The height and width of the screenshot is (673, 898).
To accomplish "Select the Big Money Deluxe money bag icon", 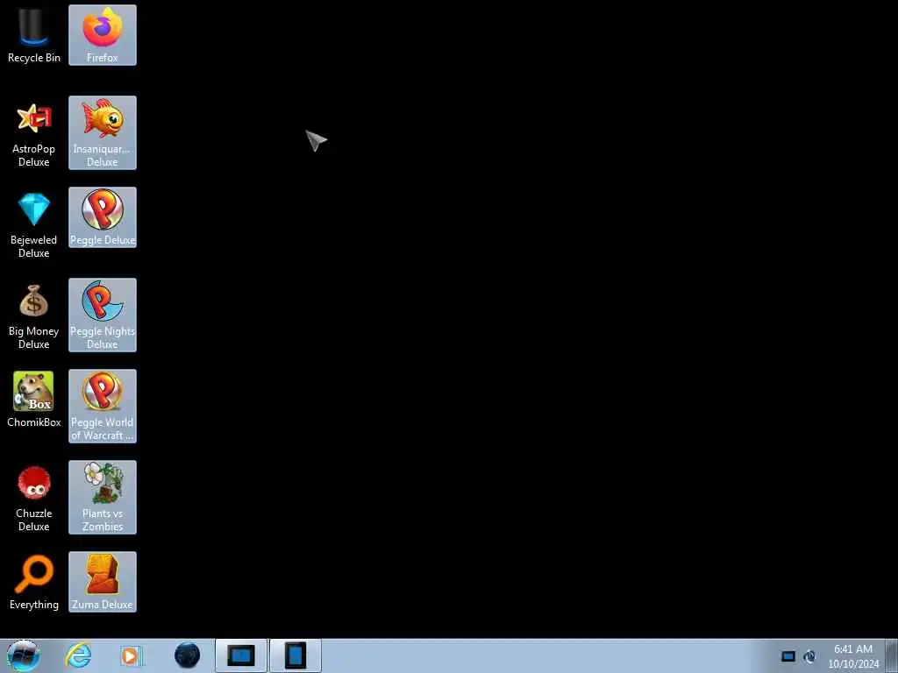I will pos(34,315).
